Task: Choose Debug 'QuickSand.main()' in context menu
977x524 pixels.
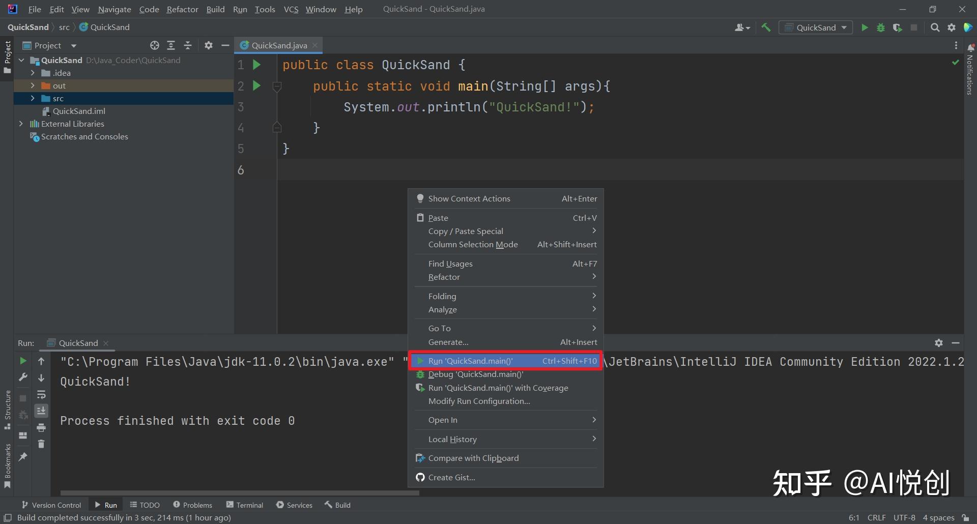Action: [506, 374]
